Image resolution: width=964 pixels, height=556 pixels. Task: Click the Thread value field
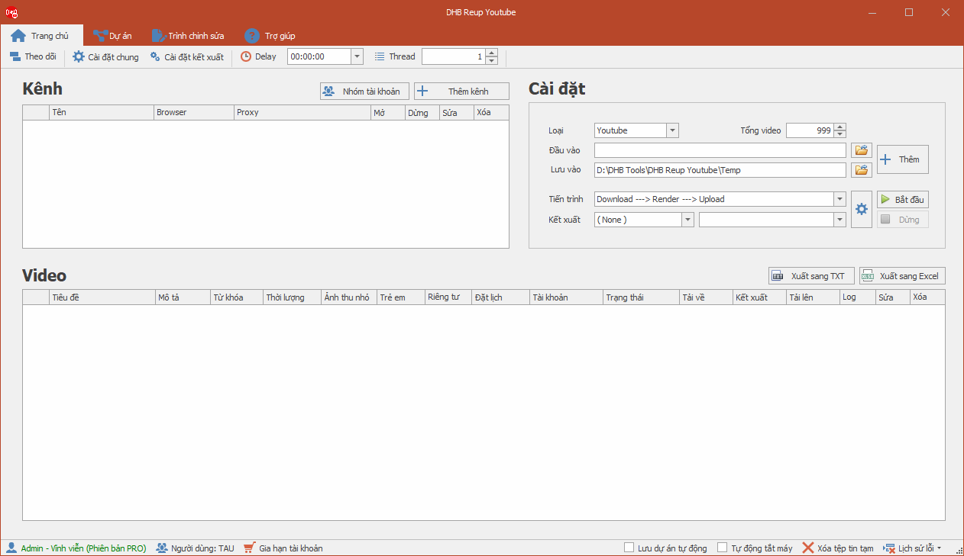pos(454,56)
